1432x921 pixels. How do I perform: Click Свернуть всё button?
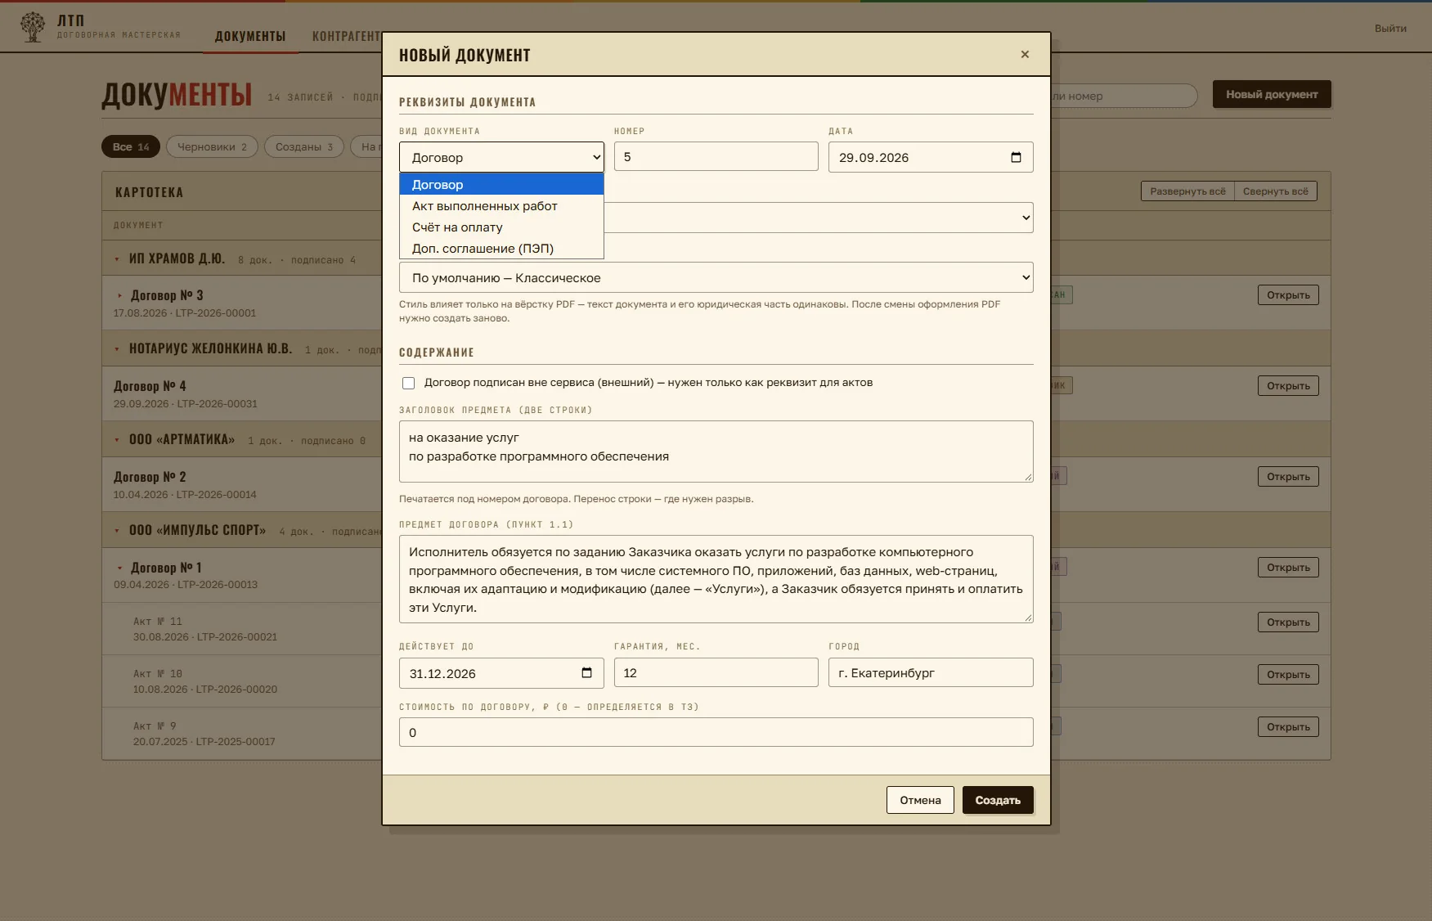[1276, 191]
